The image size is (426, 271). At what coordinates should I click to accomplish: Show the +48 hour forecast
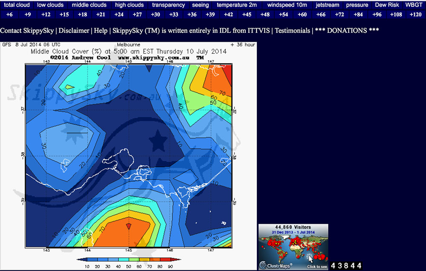pos(265,14)
